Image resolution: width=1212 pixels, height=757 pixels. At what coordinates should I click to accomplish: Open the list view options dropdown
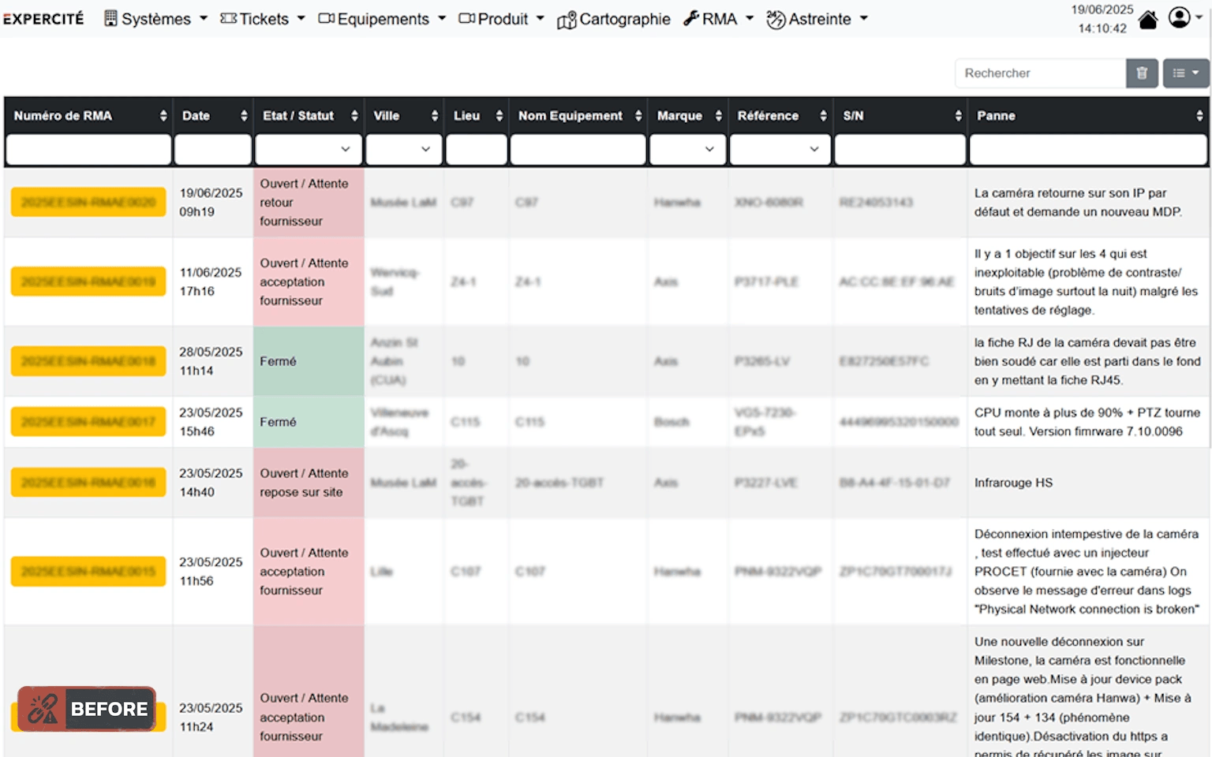(x=1186, y=73)
